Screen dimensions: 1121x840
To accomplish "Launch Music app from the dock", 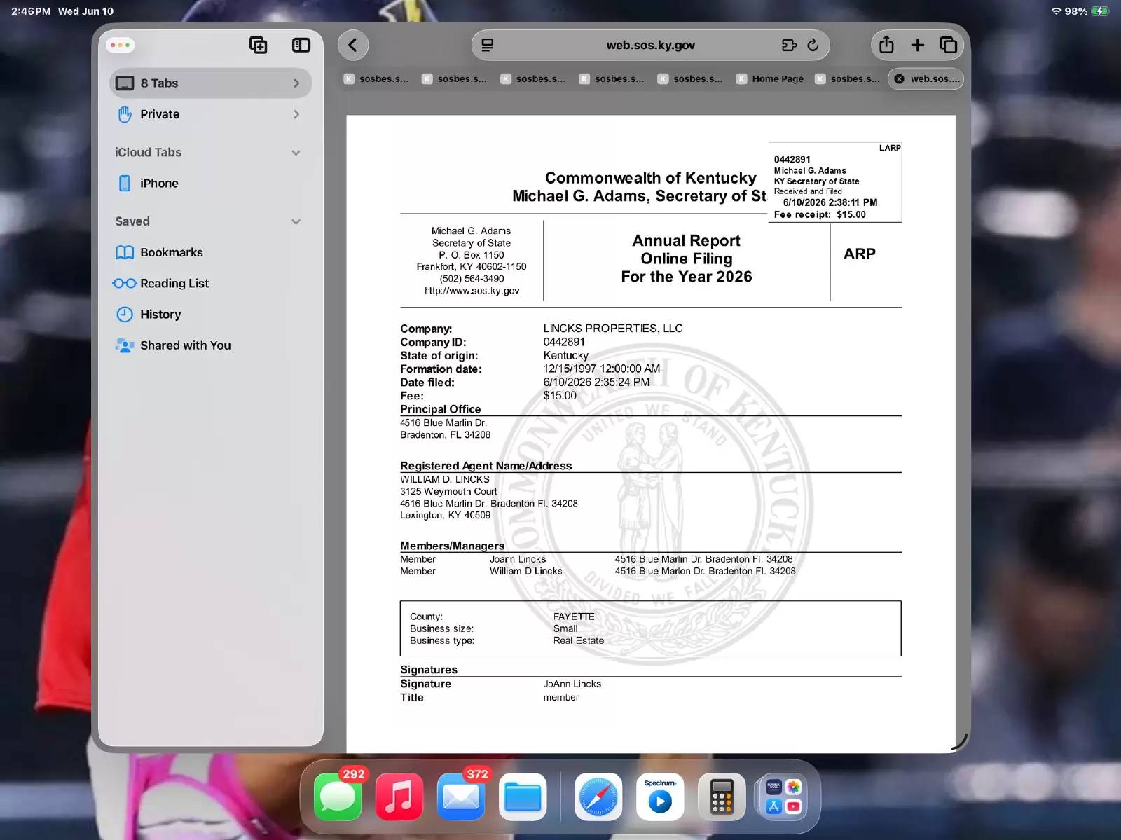I will click(399, 797).
